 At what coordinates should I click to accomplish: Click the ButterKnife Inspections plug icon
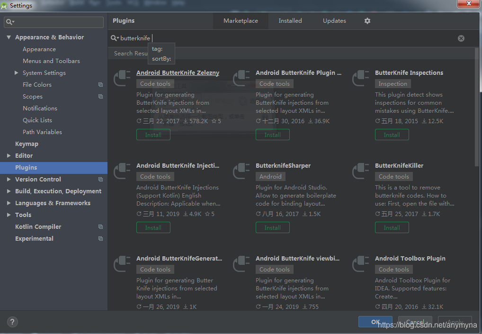[361, 78]
